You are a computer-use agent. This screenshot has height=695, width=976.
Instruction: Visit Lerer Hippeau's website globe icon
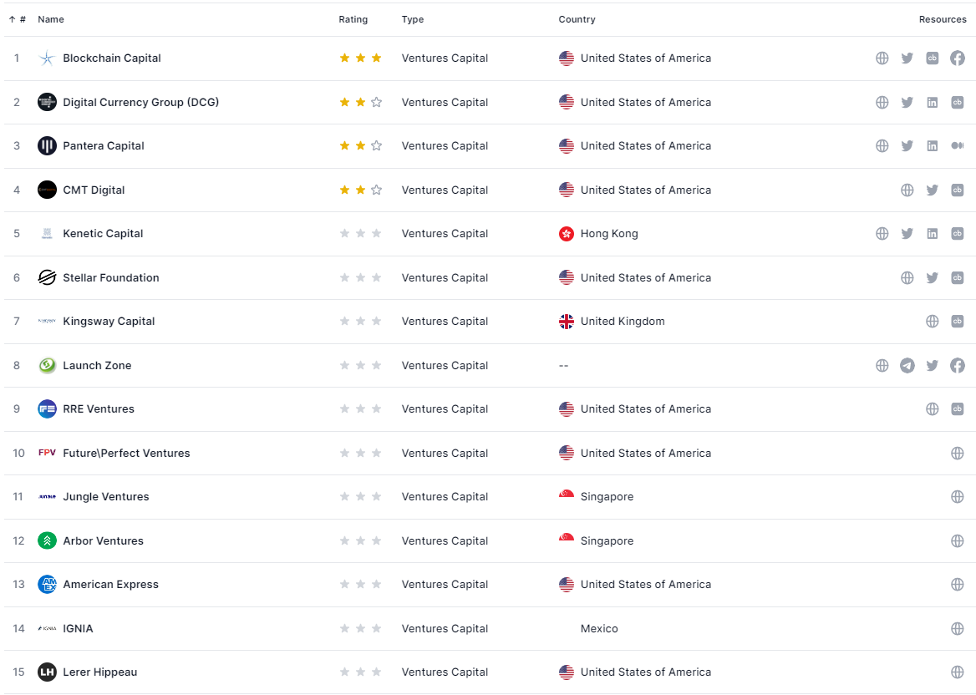point(958,672)
